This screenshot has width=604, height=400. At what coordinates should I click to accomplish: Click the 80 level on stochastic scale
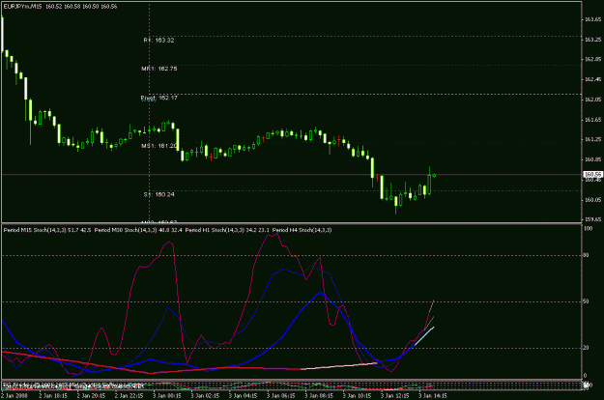click(586, 255)
